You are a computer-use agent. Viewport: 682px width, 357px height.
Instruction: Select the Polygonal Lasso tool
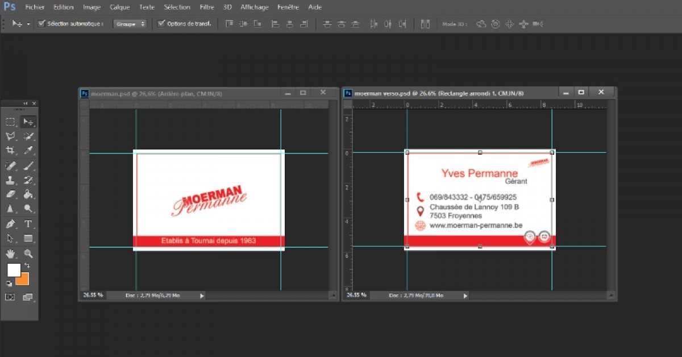[x=10, y=136]
